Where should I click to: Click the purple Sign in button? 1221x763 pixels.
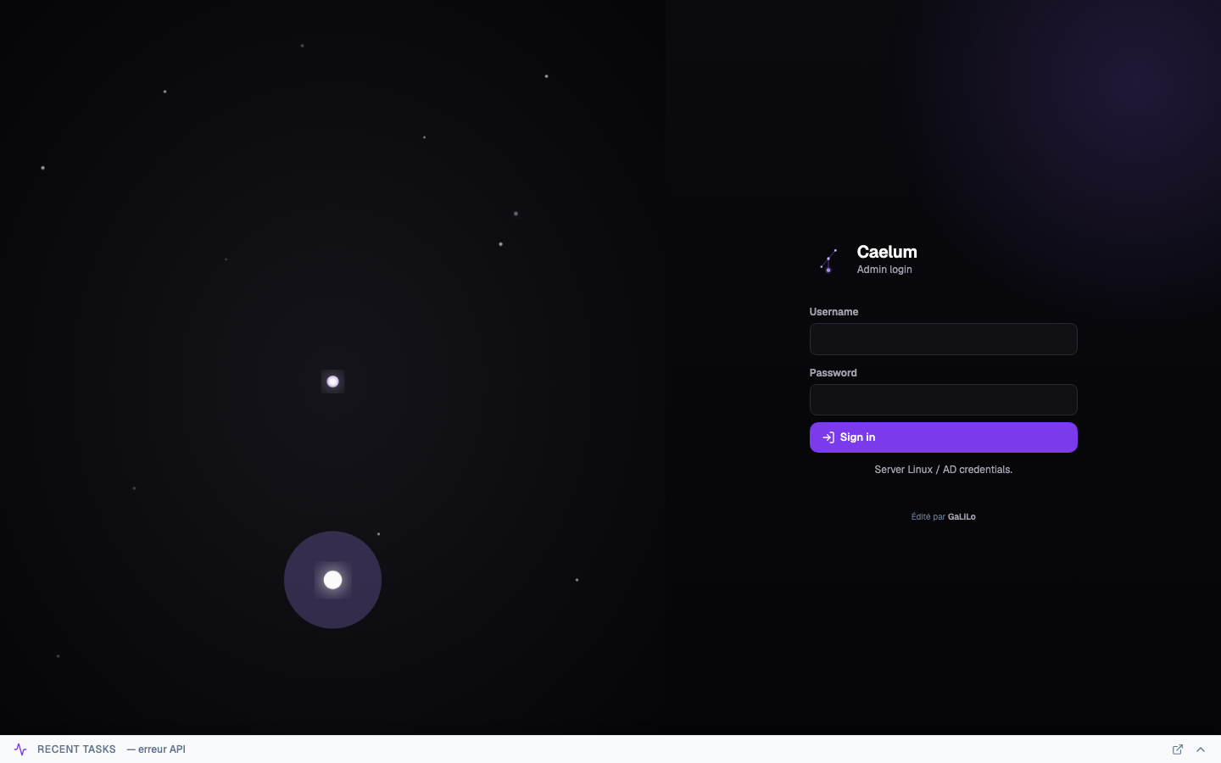coord(943,437)
